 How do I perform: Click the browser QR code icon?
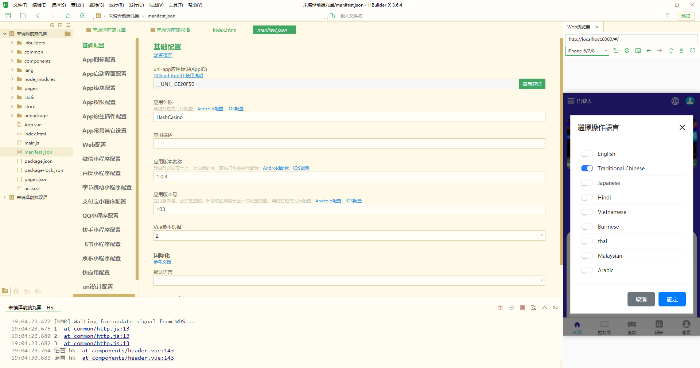(692, 51)
